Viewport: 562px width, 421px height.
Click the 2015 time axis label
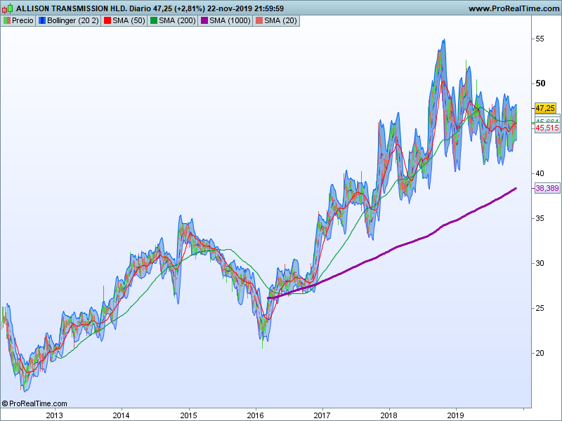[188, 415]
